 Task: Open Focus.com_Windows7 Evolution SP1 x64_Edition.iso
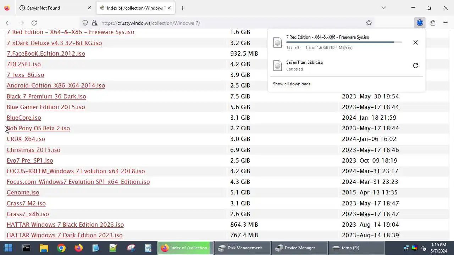coord(78,182)
